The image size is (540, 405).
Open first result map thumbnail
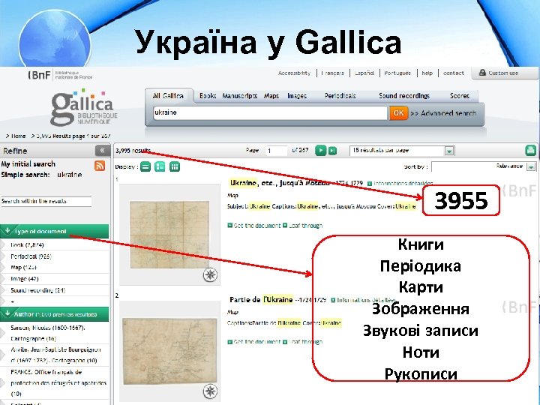click(x=169, y=235)
